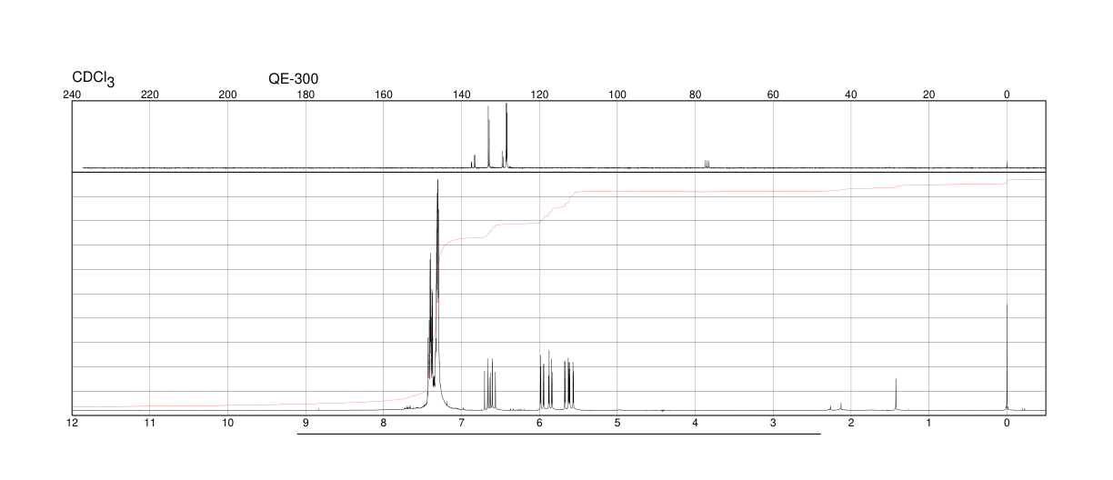1113x480 pixels.
Task: Click the tall aromatic proton peak near 7.3 ppm
Action: pyautogui.click(x=437, y=291)
